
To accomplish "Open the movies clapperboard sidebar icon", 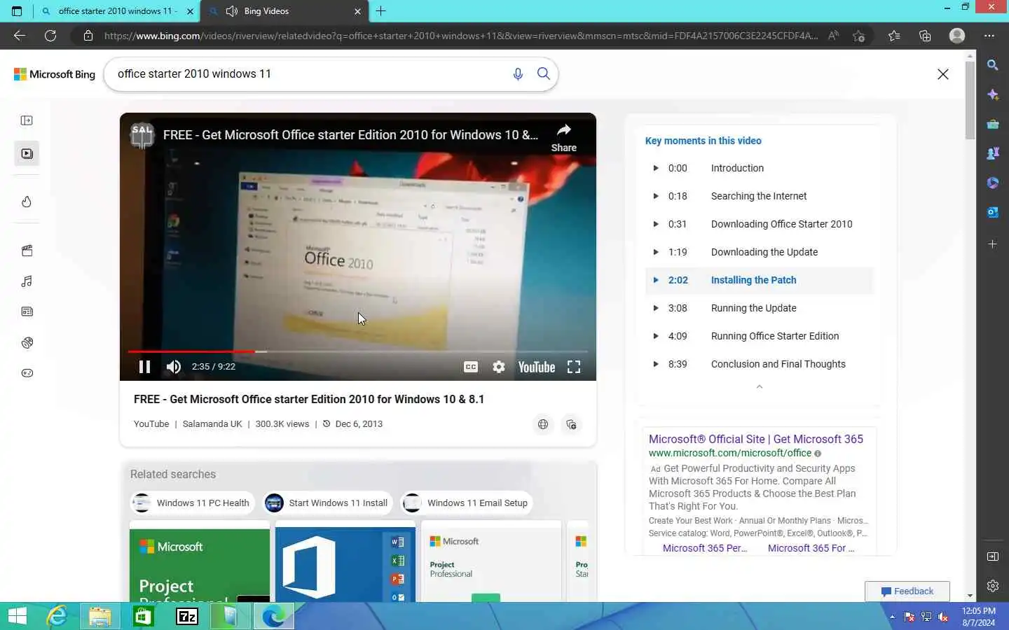I will pyautogui.click(x=27, y=251).
